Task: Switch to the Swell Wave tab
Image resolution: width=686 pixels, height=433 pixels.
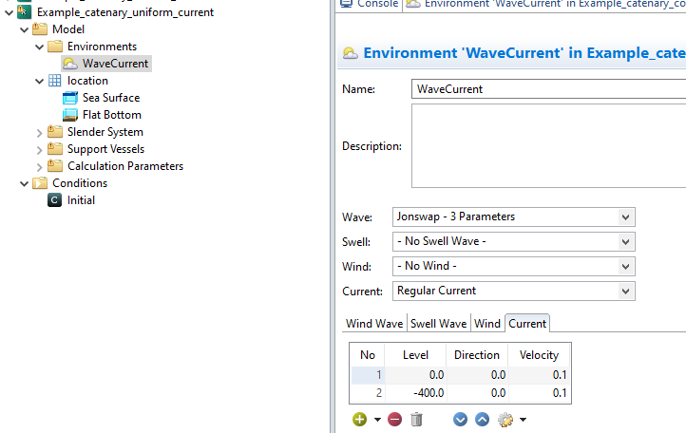Action: [438, 324]
